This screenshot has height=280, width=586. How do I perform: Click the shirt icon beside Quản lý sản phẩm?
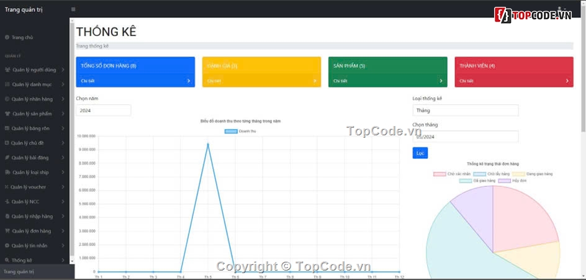(x=7, y=114)
